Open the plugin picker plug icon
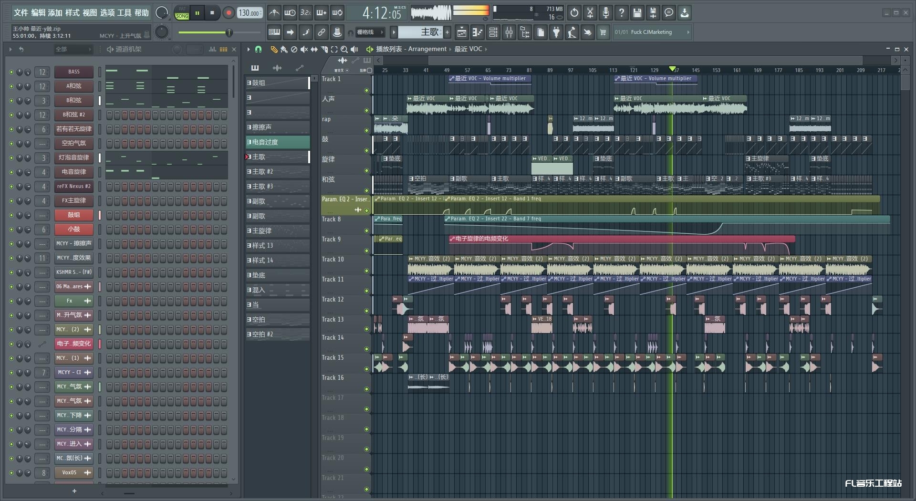This screenshot has width=916, height=501. click(556, 32)
